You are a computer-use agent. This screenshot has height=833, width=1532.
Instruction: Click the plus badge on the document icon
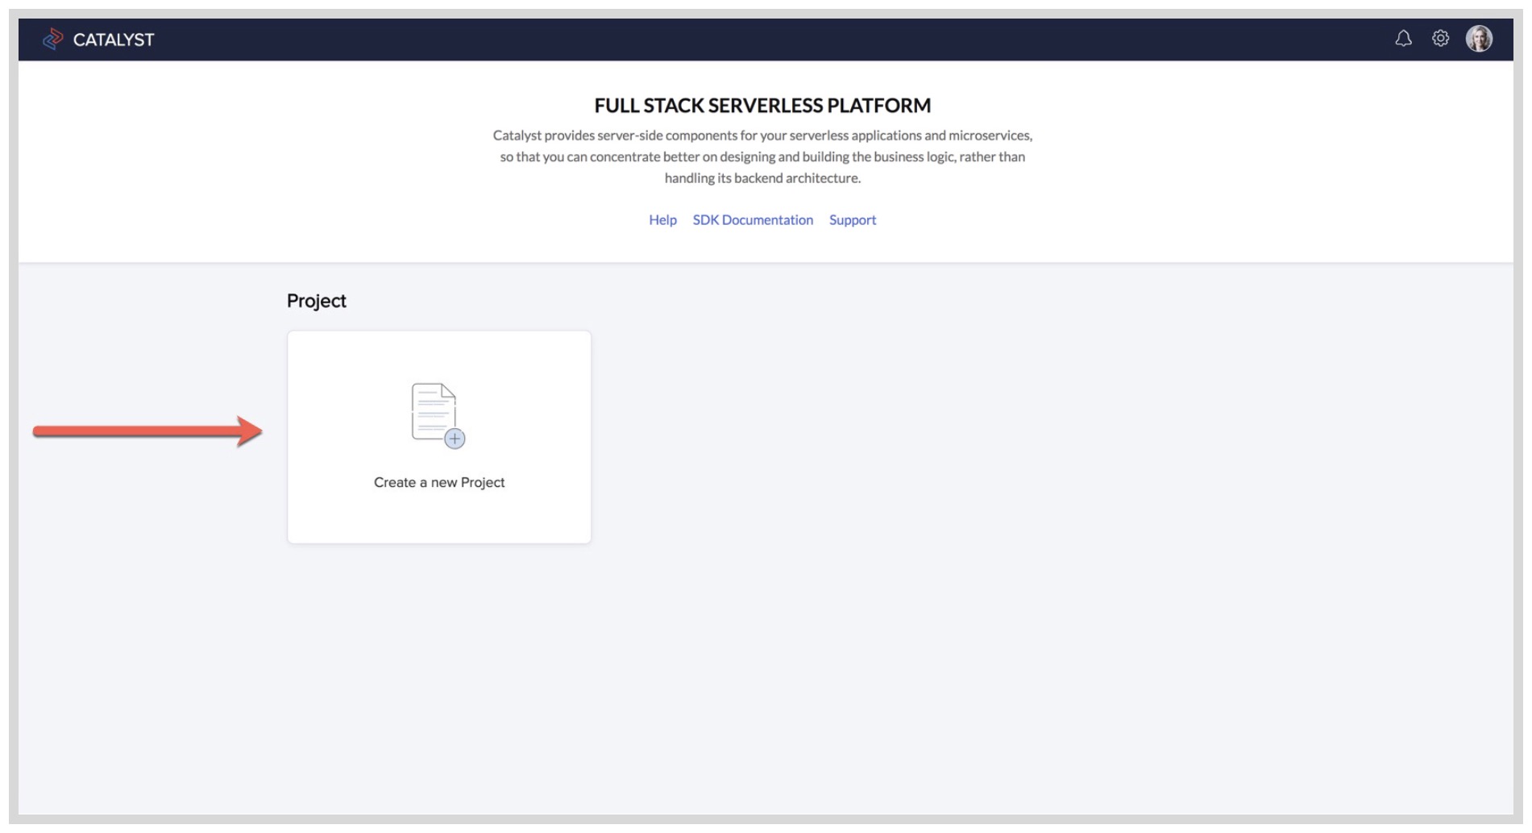pyautogui.click(x=455, y=439)
